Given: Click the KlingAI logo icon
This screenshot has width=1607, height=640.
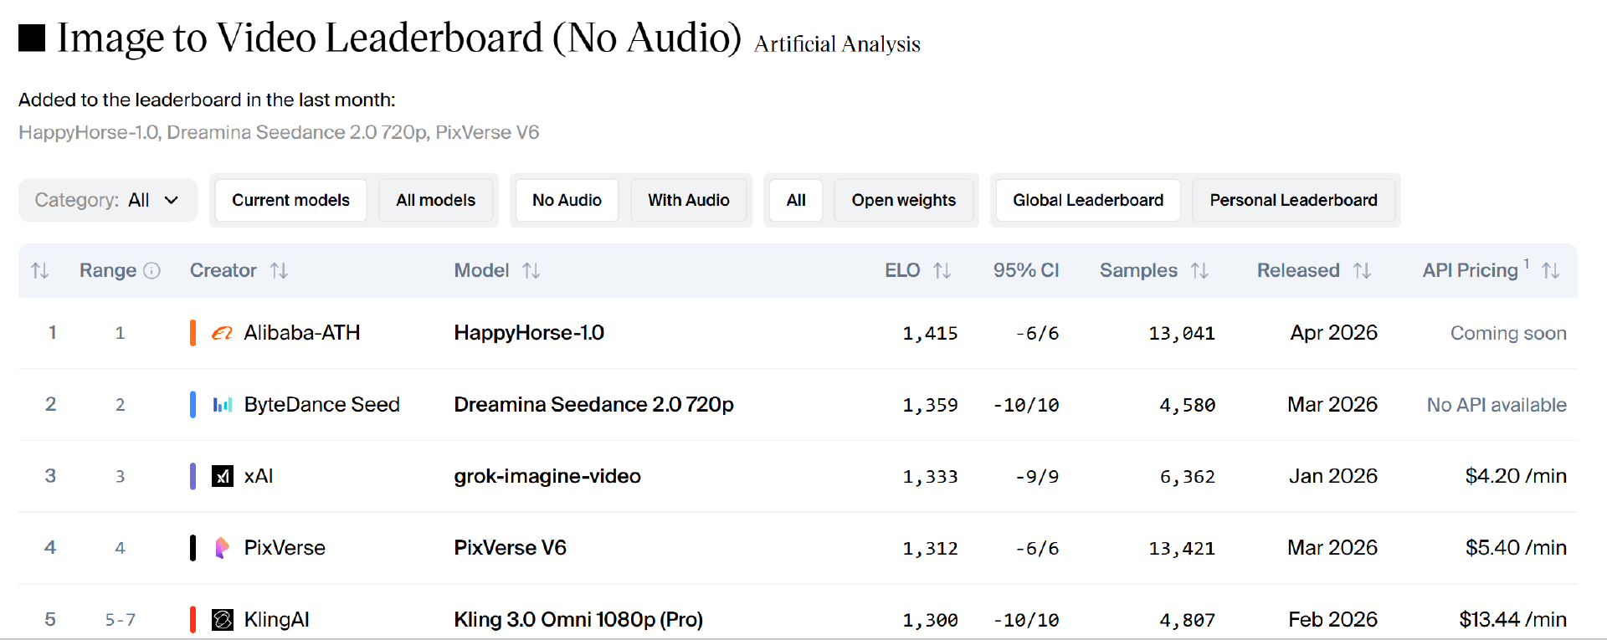Looking at the screenshot, I should (x=222, y=620).
